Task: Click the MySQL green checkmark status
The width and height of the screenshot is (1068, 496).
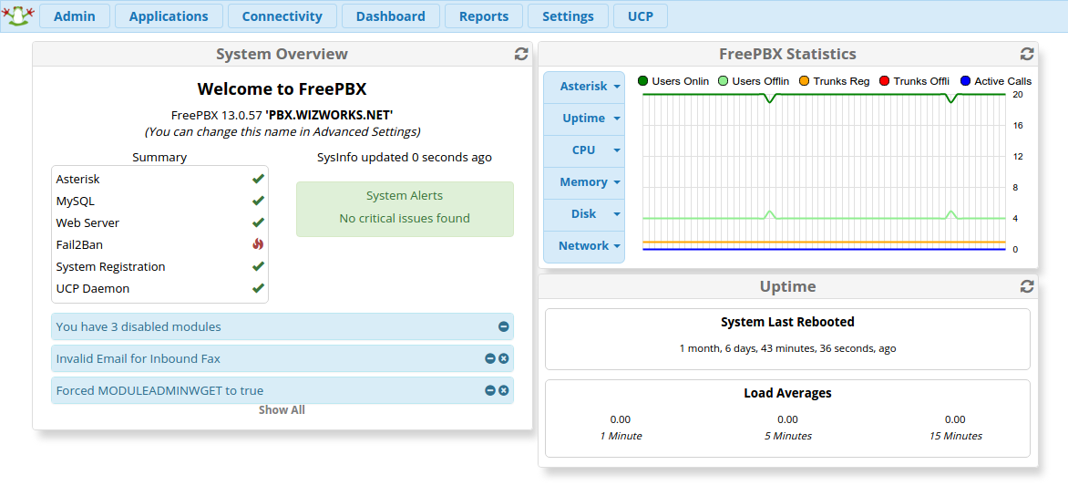Action: click(258, 201)
